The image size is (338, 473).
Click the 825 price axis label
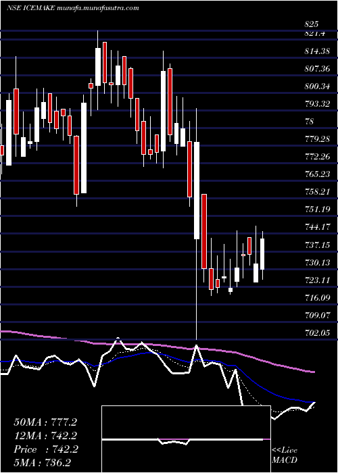point(312,24)
